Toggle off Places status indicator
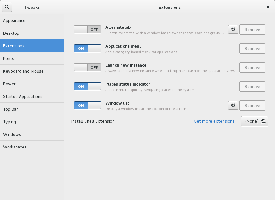Screen dimensions: 275x200 pos(88,86)
